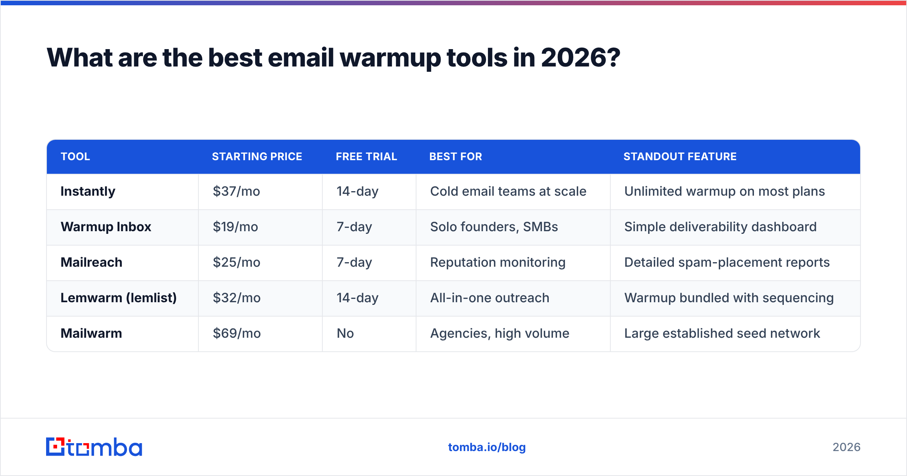The image size is (907, 476).
Task: Click the heading about best email warmup tools
Action: tap(333, 58)
